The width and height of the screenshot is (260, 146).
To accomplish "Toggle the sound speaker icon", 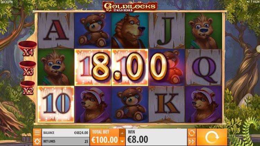I will pyautogui.click(x=248, y=1).
